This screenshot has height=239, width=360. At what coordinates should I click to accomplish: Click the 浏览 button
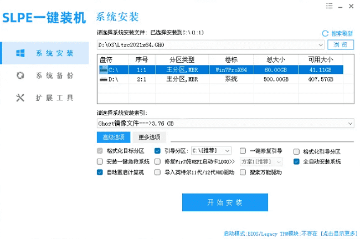341,44
